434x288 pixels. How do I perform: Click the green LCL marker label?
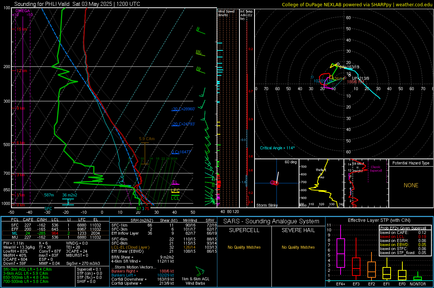[175, 198]
